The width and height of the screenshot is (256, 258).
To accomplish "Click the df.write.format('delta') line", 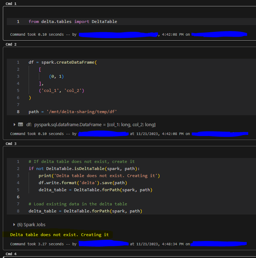I will point(83,183).
